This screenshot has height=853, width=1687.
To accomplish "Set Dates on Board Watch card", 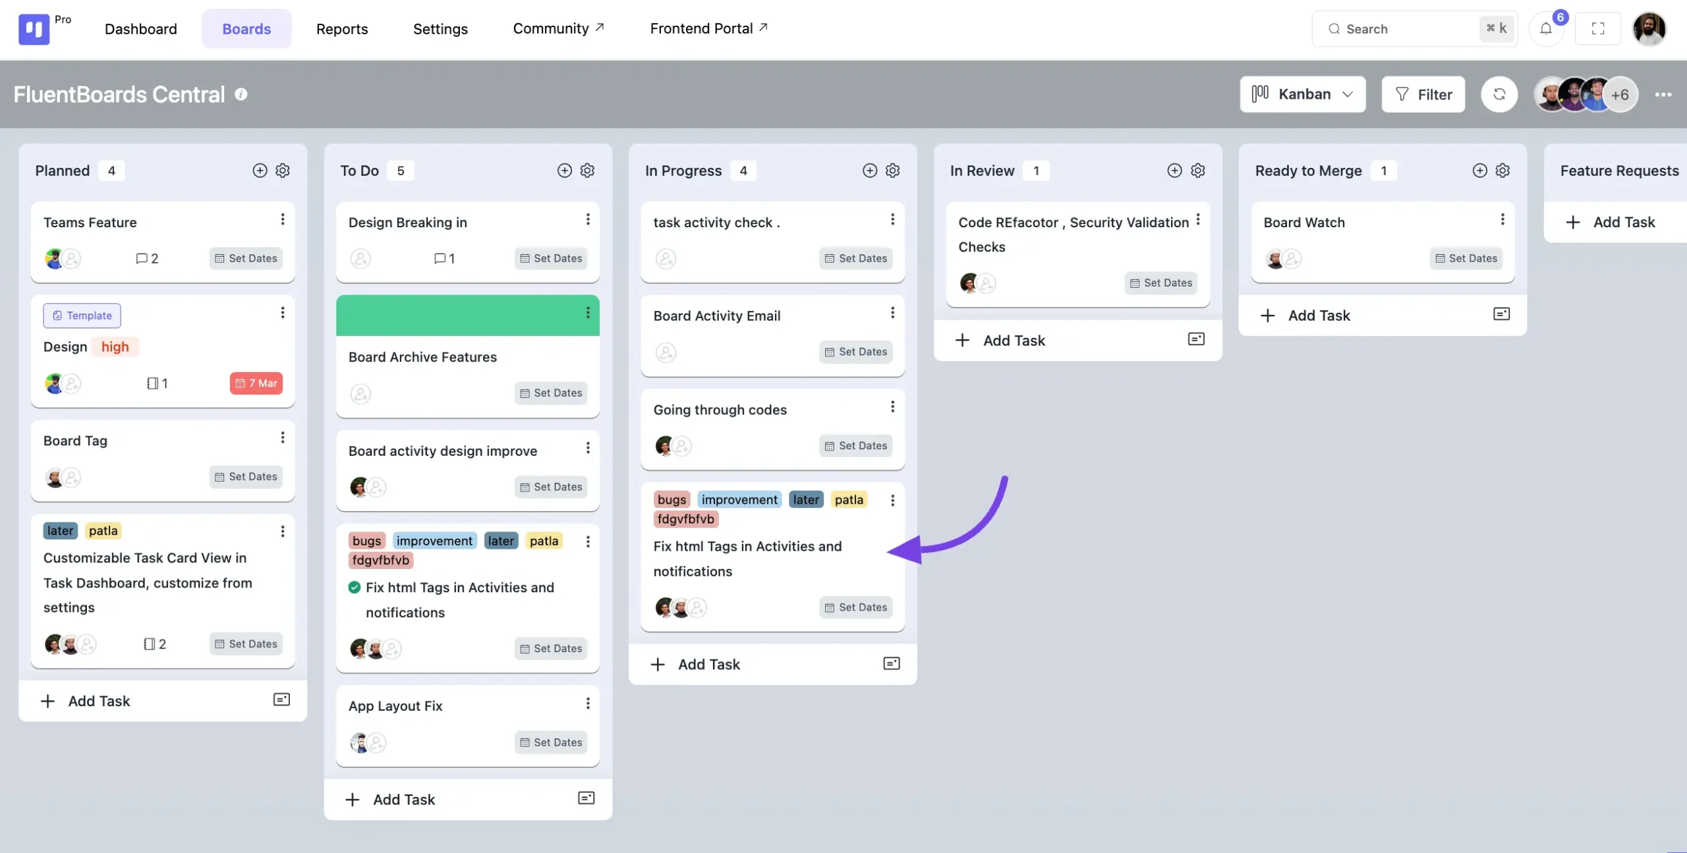I will pyautogui.click(x=1466, y=258).
